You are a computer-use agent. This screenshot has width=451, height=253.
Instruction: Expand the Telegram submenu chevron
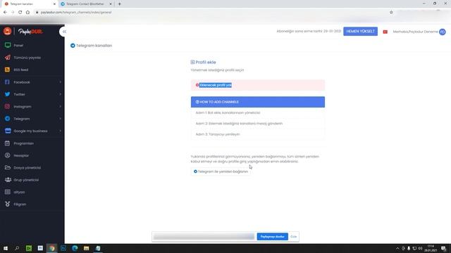pos(60,119)
